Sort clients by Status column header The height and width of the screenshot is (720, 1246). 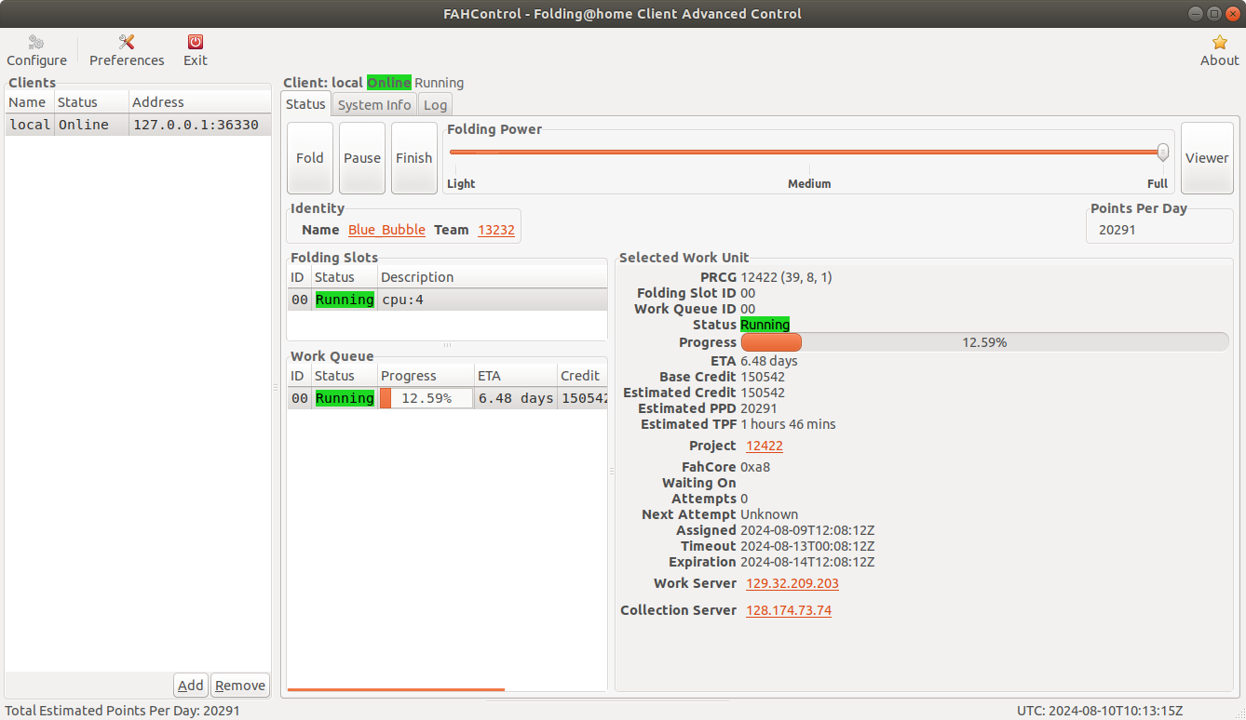[91, 102]
